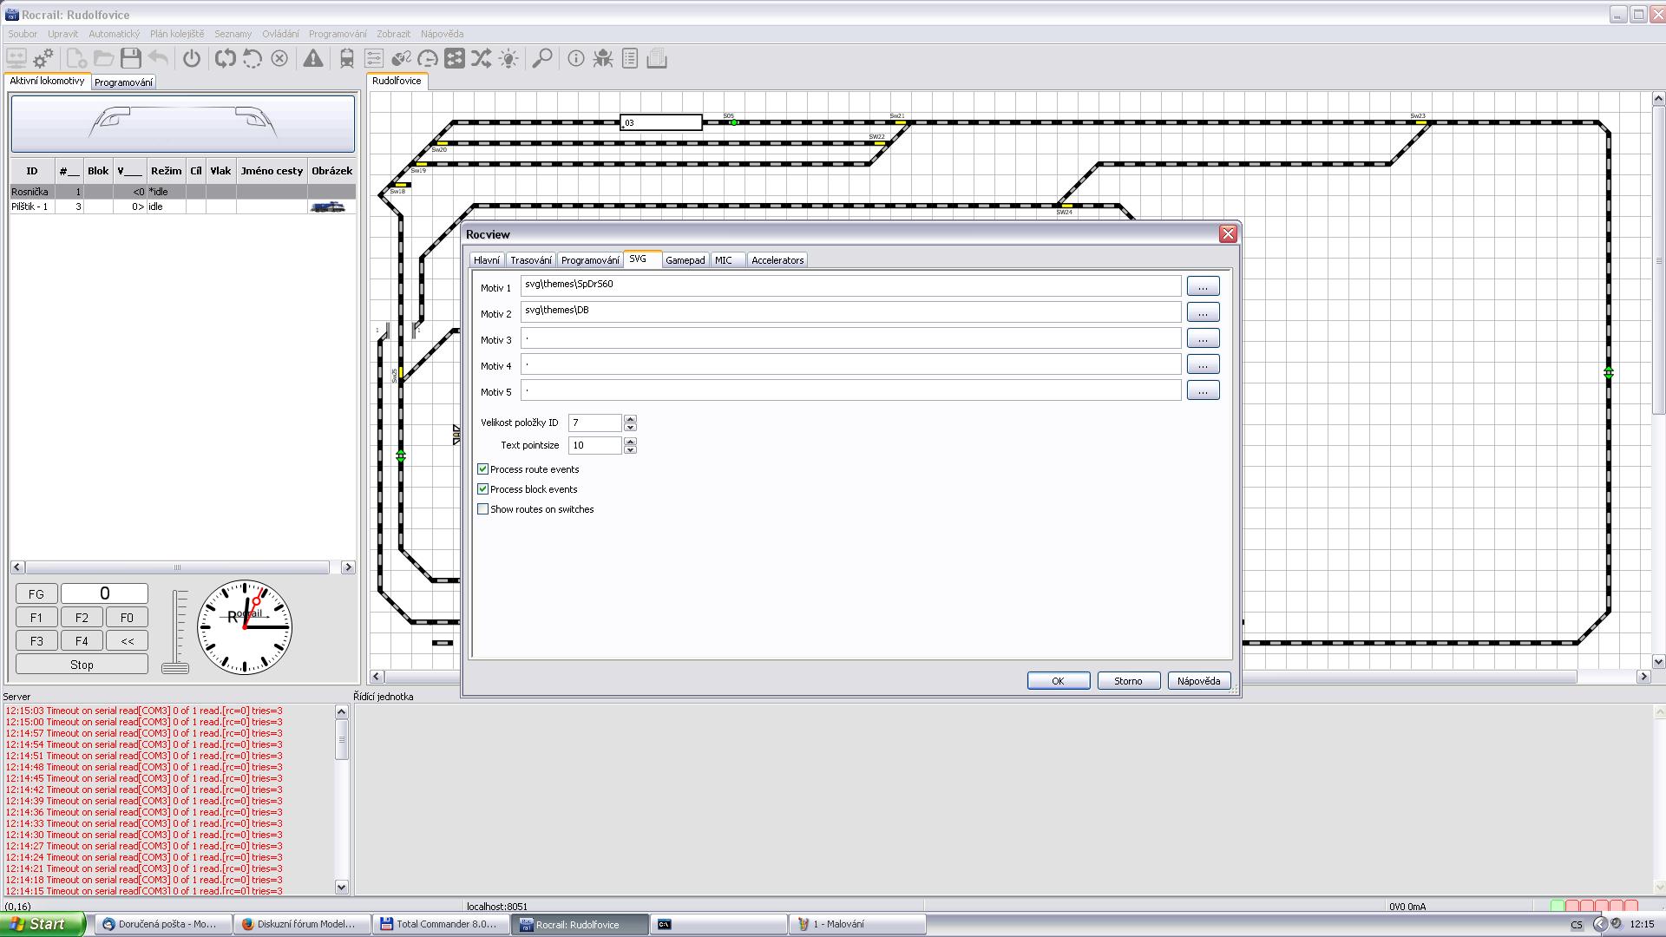Click the shuffle crossed arrows icon

point(482,59)
